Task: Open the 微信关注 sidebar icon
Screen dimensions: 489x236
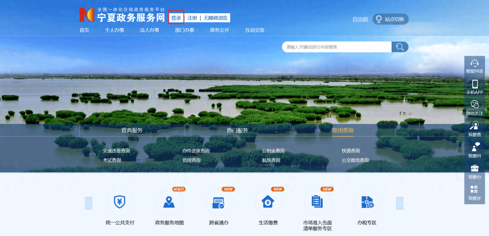Action: [475, 105]
